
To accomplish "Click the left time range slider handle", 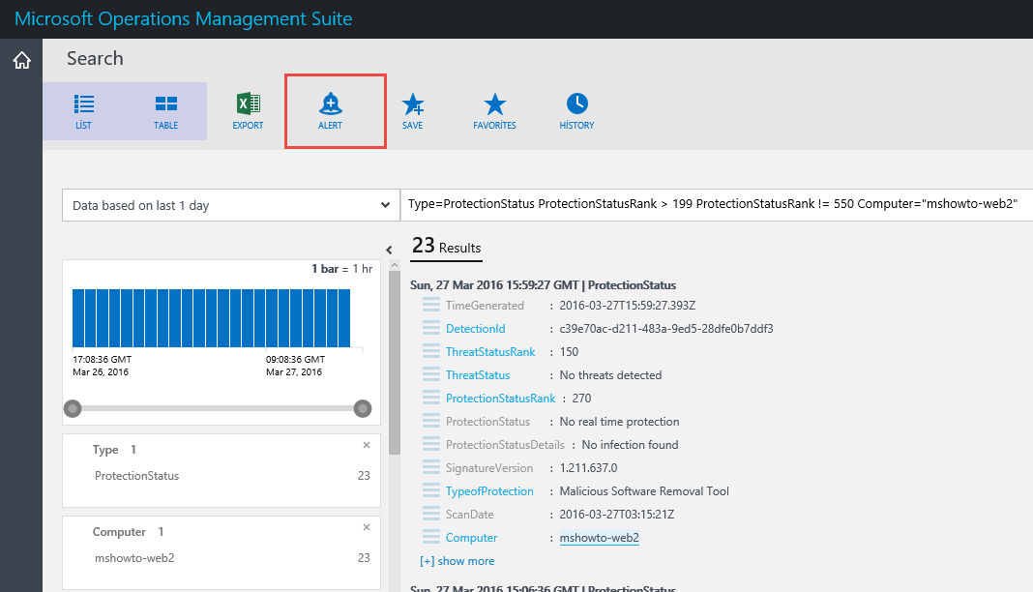I will 73,409.
